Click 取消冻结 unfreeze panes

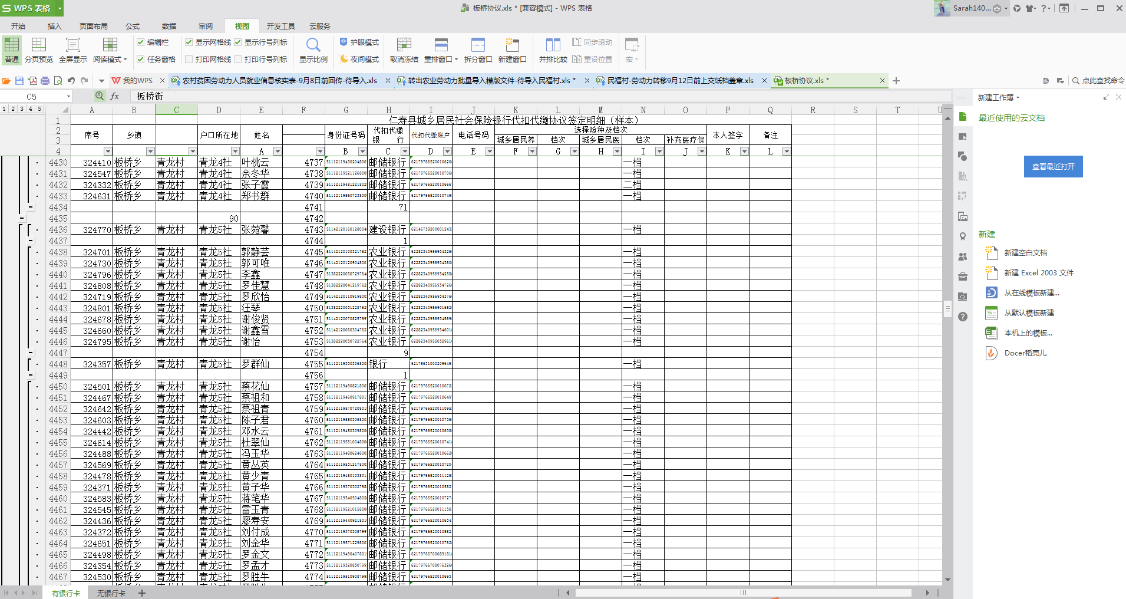(x=404, y=50)
